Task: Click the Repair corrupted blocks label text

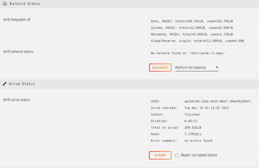Action: coord(199,155)
